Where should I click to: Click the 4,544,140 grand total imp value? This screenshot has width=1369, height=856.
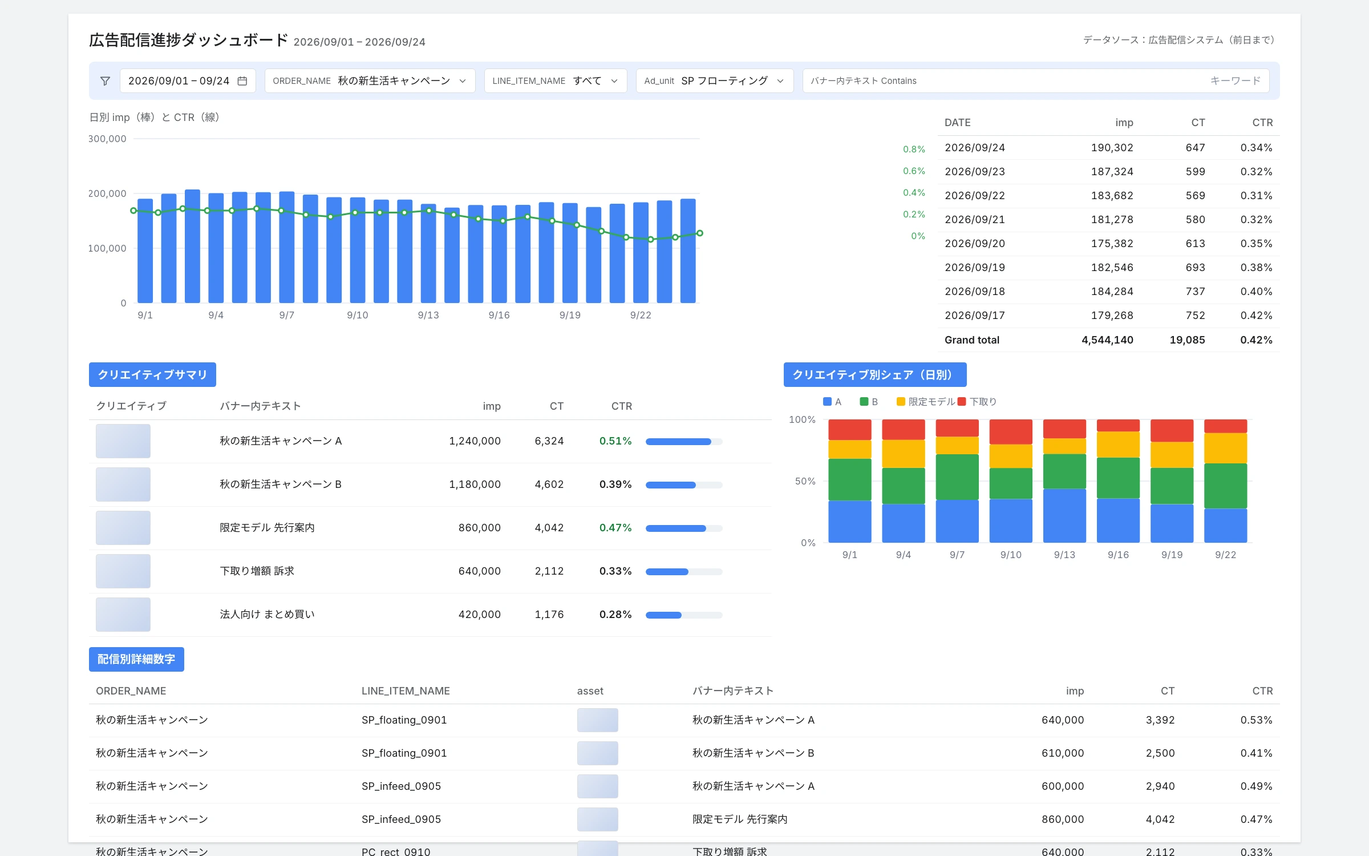1107,340
